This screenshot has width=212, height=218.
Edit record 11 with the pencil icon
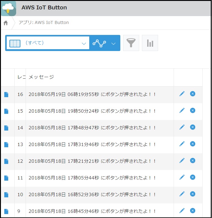(182, 177)
